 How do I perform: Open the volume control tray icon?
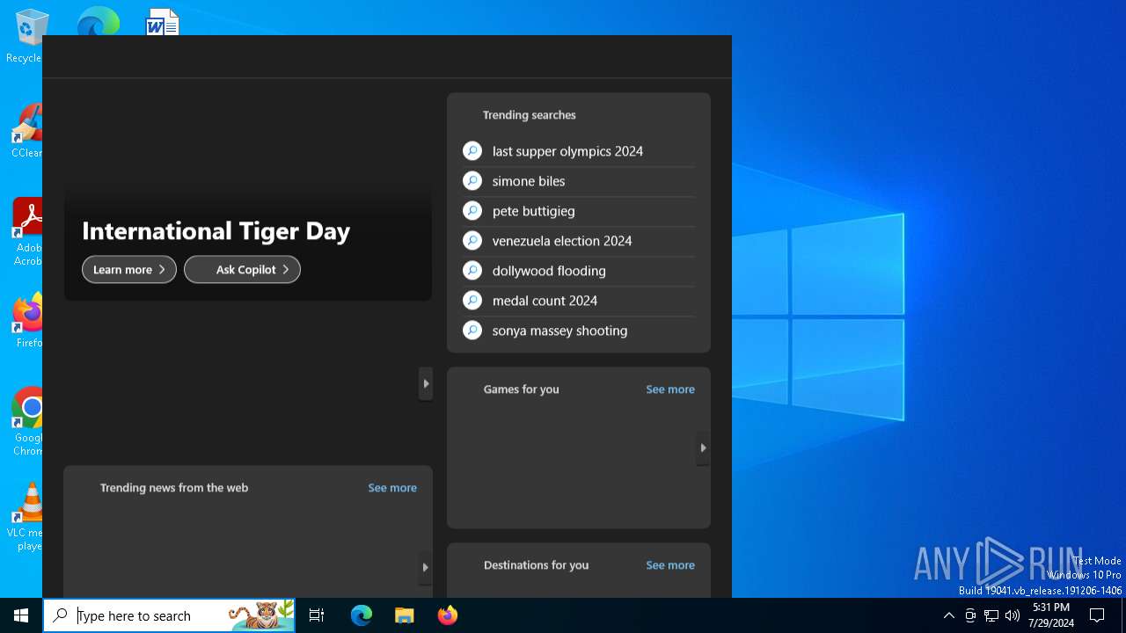1013,615
